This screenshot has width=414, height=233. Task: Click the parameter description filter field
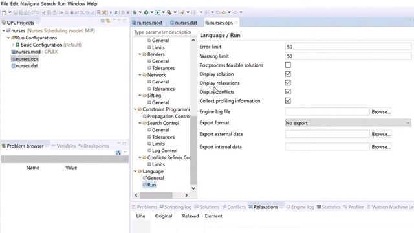click(x=164, y=32)
